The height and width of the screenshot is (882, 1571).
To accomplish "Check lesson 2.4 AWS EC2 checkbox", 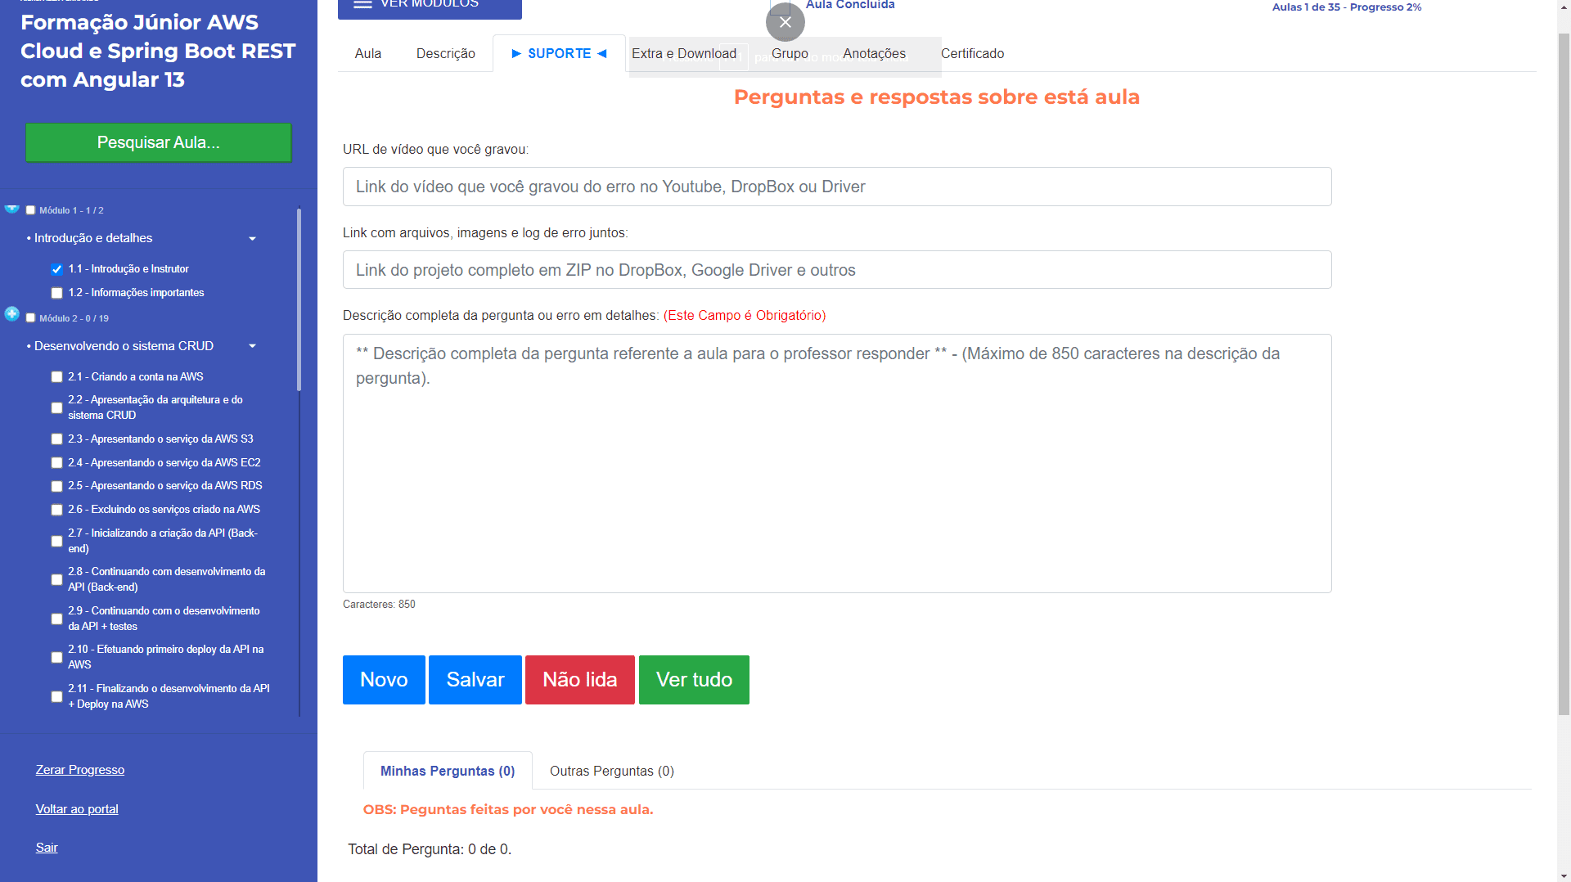I will tap(56, 463).
